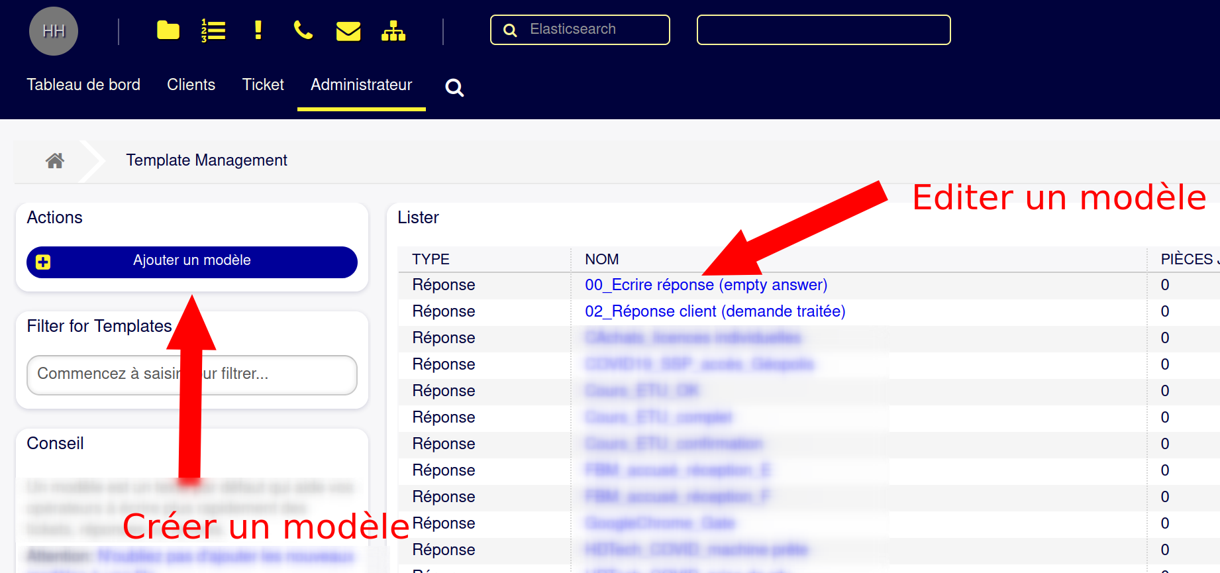Click the Ajouter un modèle button
This screenshot has height=573, width=1220.
click(x=192, y=262)
